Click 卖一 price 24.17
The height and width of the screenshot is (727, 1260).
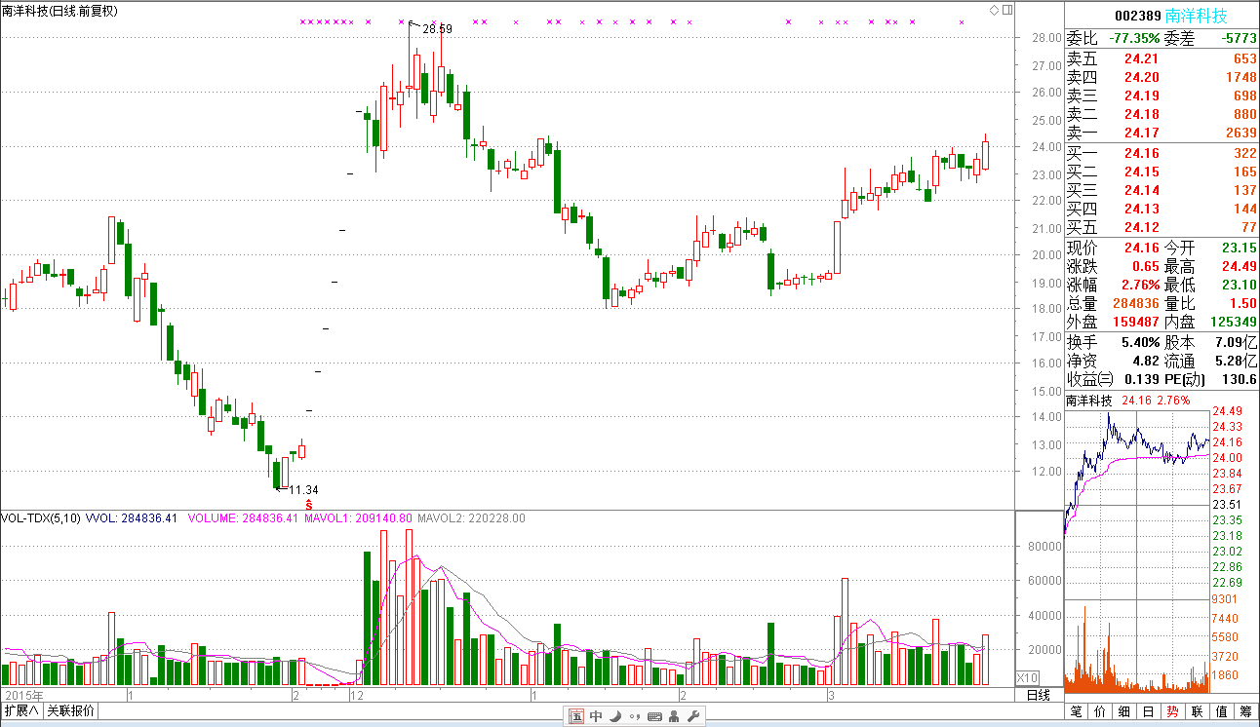1142,133
